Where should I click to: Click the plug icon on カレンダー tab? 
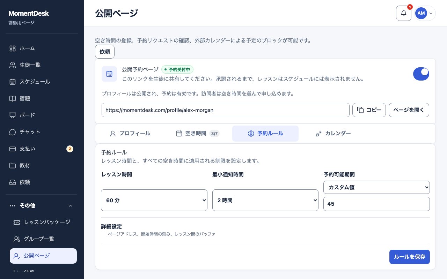(x=318, y=134)
